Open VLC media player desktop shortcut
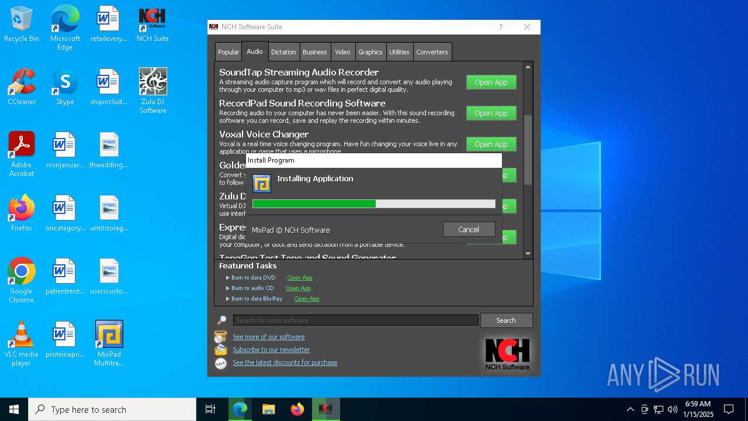748x421 pixels. coord(22,344)
